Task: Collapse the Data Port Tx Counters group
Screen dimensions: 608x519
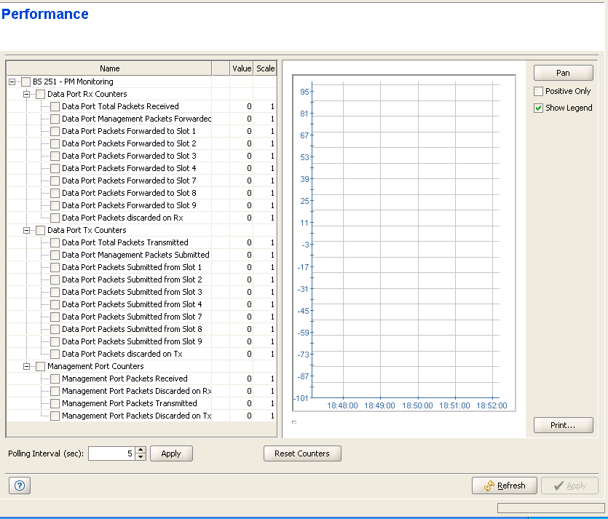Action: [27, 231]
